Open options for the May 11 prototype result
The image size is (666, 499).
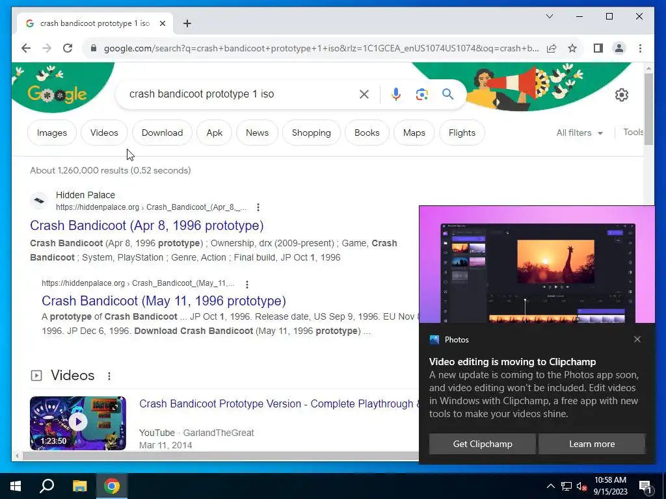pos(246,283)
